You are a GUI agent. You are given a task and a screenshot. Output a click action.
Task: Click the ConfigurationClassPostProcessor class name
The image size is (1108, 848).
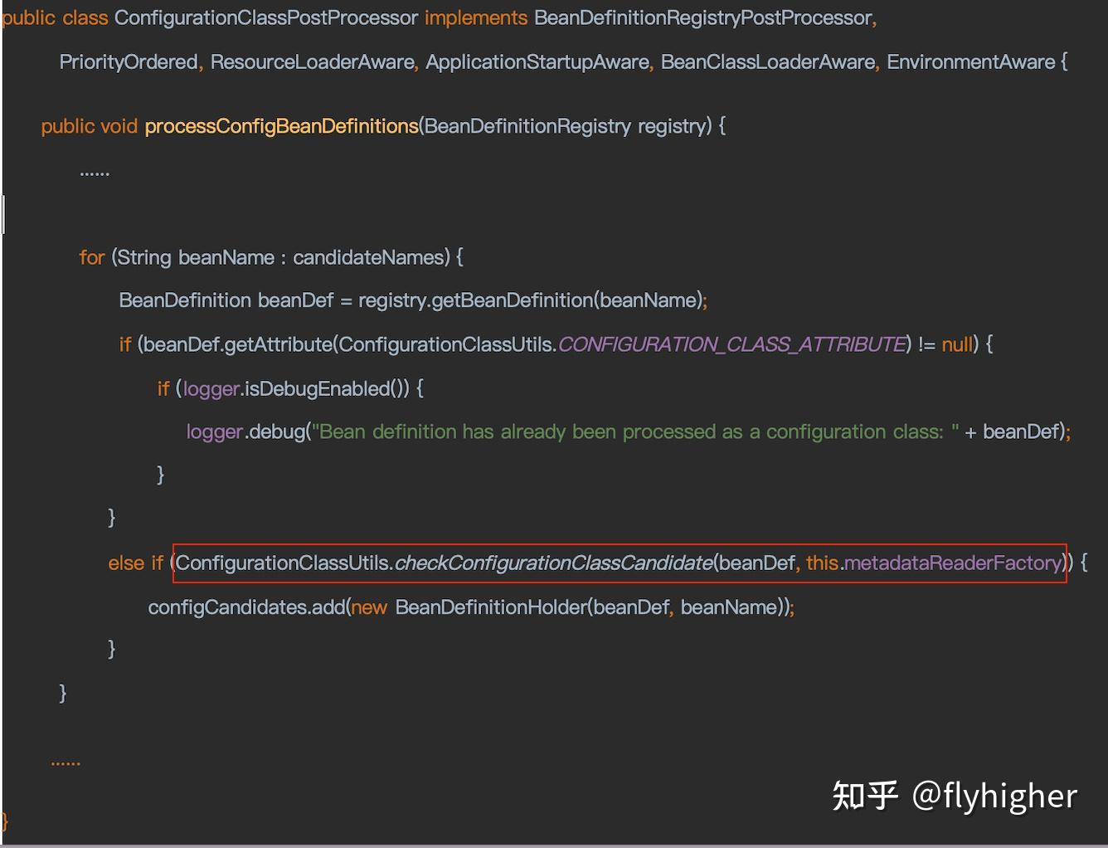pos(266,18)
